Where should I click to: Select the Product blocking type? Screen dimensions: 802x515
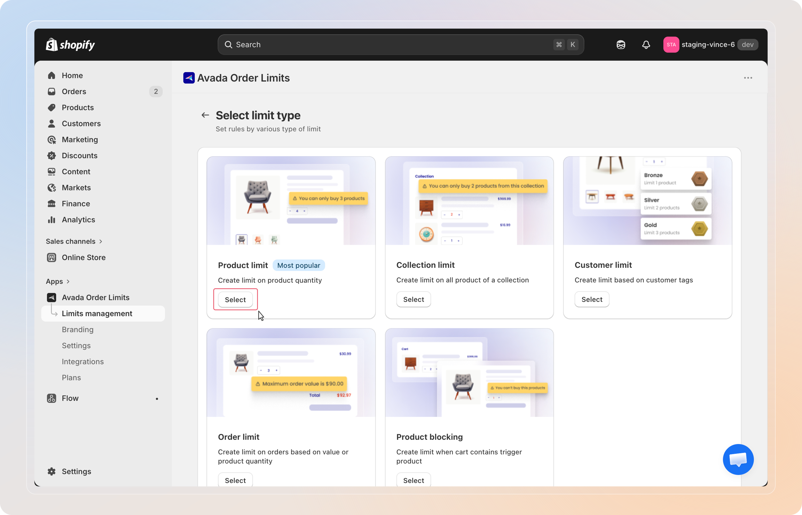pos(414,480)
